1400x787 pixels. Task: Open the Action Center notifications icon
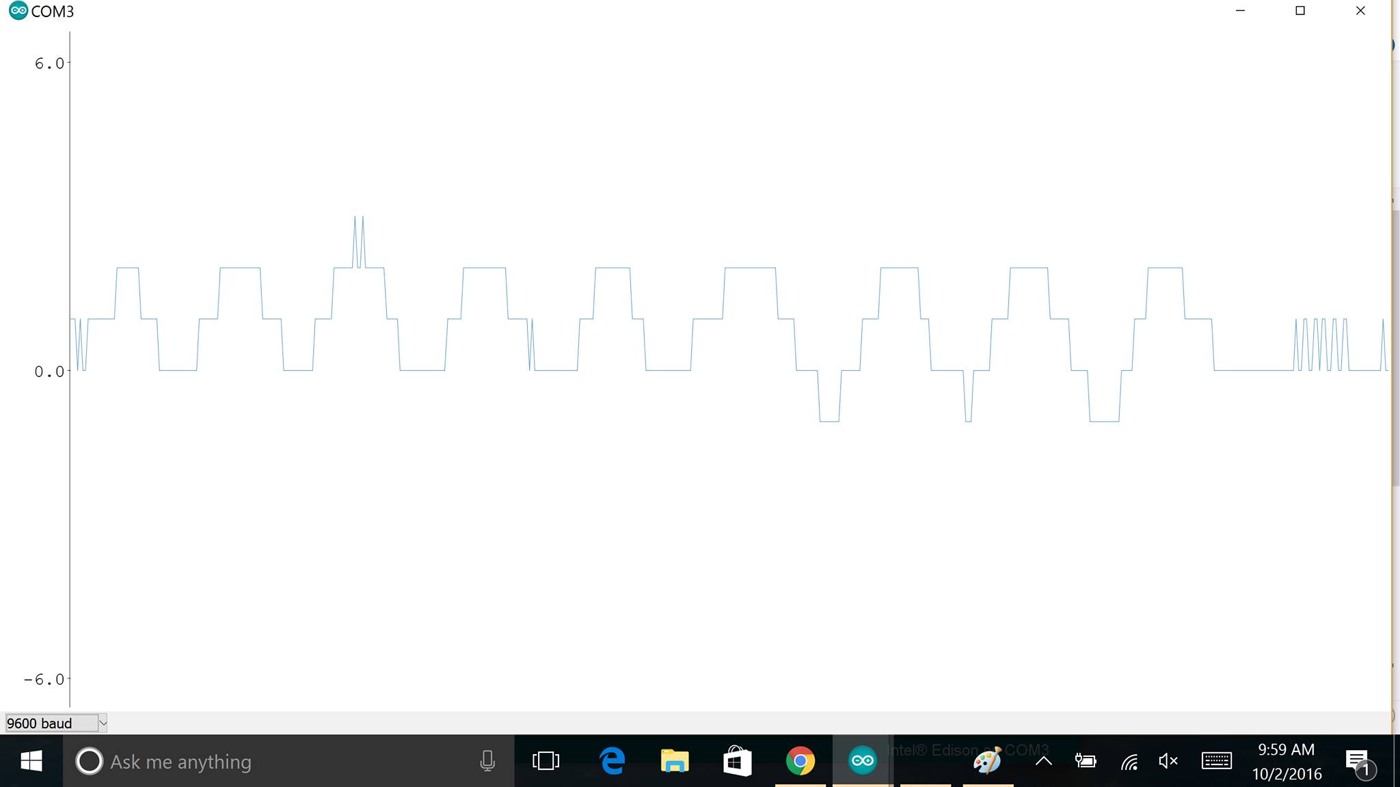pos(1358,761)
